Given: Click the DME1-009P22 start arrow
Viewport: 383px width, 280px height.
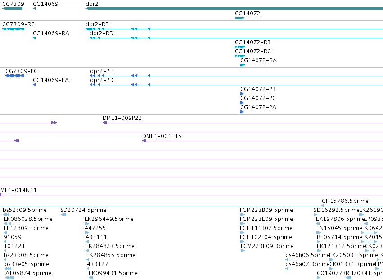Looking at the screenshot, I should click(x=104, y=123).
